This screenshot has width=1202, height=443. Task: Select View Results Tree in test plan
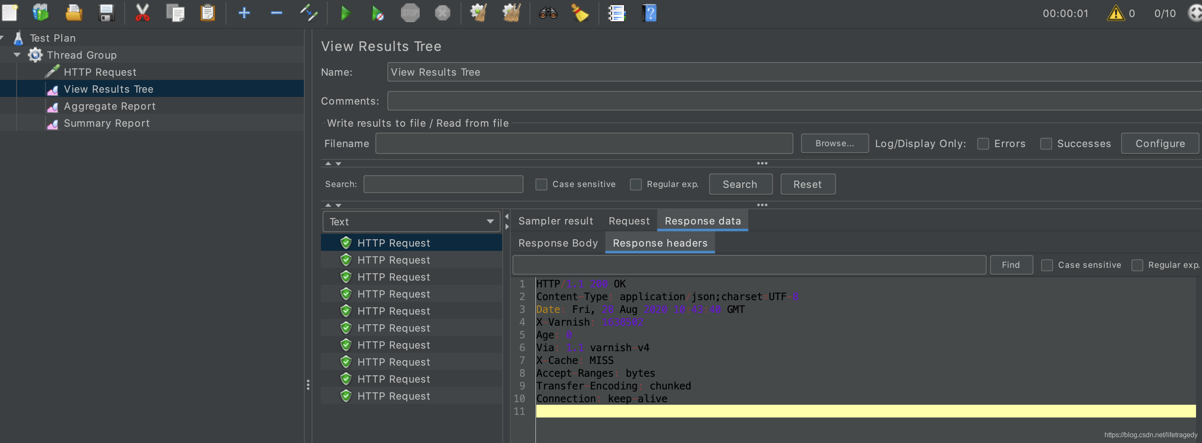pyautogui.click(x=108, y=89)
